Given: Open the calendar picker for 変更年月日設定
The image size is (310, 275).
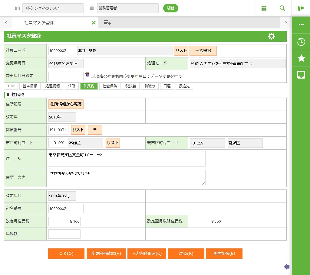Looking at the screenshot, I should 87,75.
